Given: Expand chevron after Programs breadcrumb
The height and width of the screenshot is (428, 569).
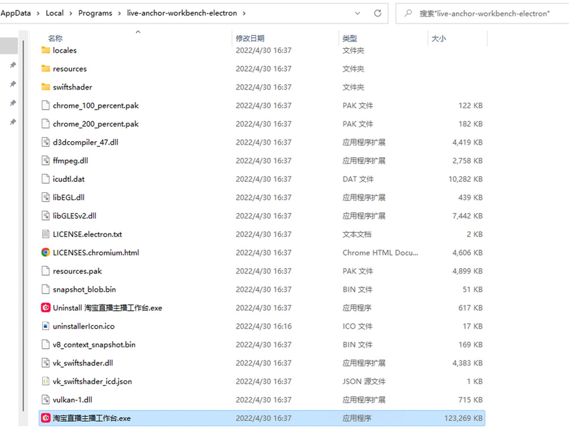Looking at the screenshot, I should point(119,13).
